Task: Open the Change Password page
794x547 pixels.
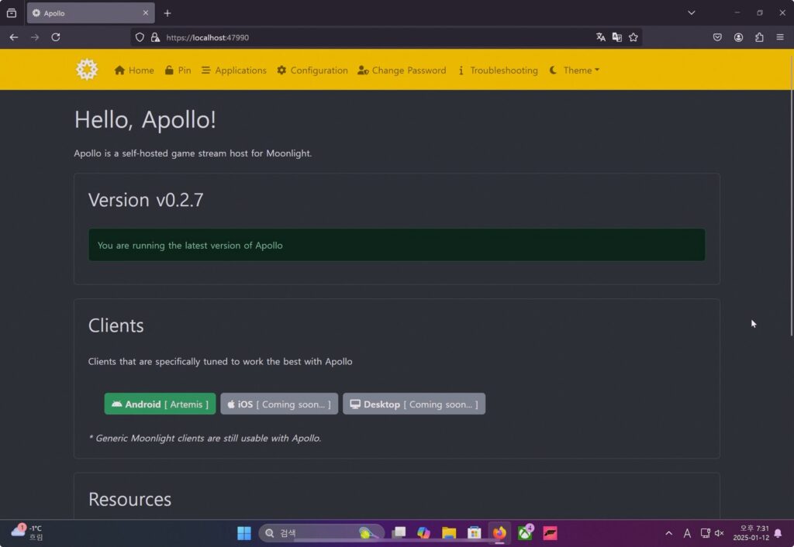Action: click(x=402, y=71)
